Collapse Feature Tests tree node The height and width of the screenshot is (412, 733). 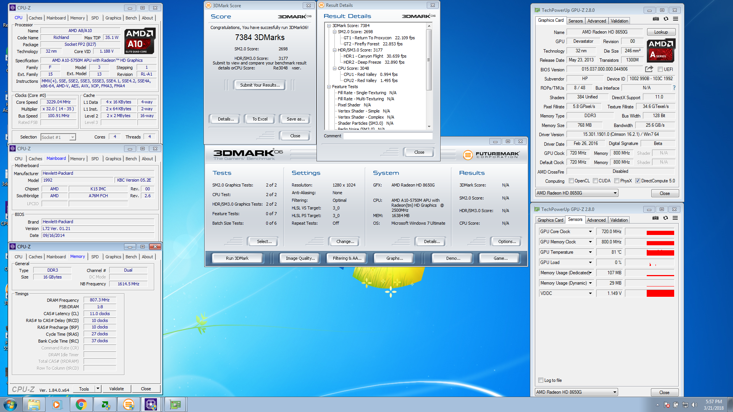329,87
